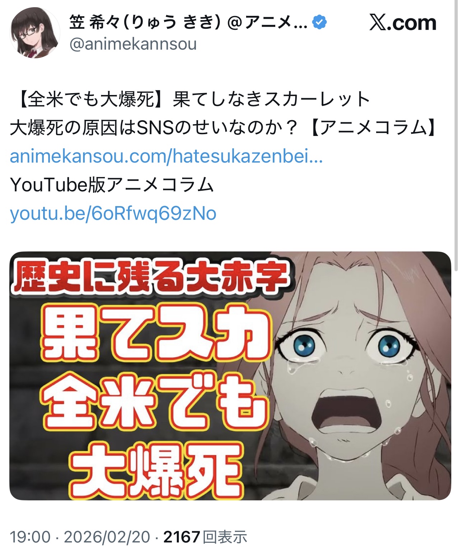
Task: Click the blue verified badge
Action: [x=319, y=22]
